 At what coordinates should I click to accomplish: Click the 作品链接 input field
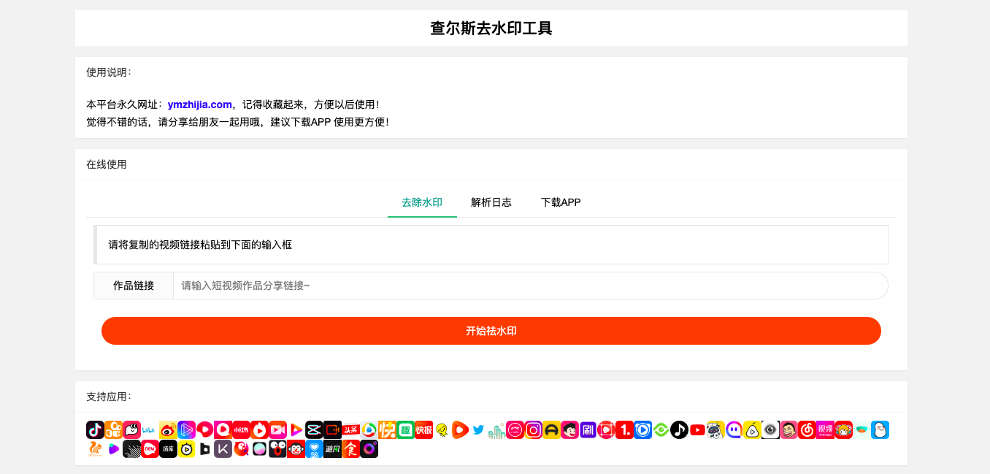(x=529, y=285)
